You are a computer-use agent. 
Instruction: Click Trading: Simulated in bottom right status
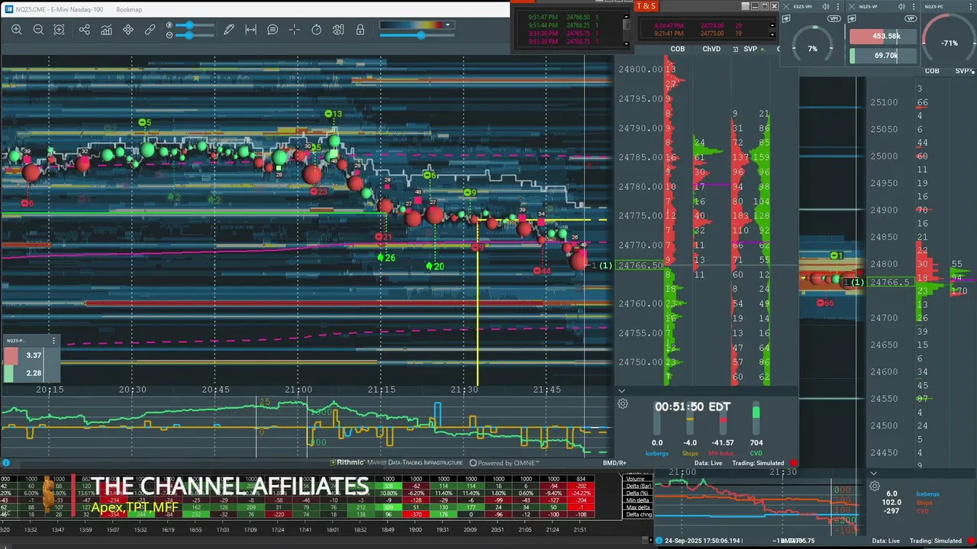point(936,541)
